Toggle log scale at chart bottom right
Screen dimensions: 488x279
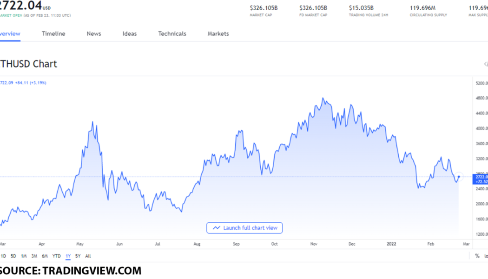pyautogui.click(x=486, y=256)
